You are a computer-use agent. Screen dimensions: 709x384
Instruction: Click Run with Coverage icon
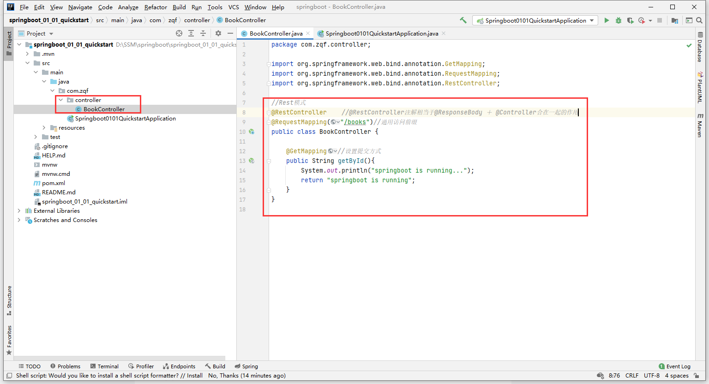[x=630, y=20]
